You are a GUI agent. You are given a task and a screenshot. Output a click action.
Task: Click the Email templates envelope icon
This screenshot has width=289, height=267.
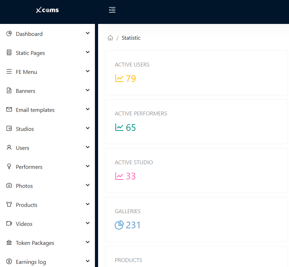tap(8, 109)
